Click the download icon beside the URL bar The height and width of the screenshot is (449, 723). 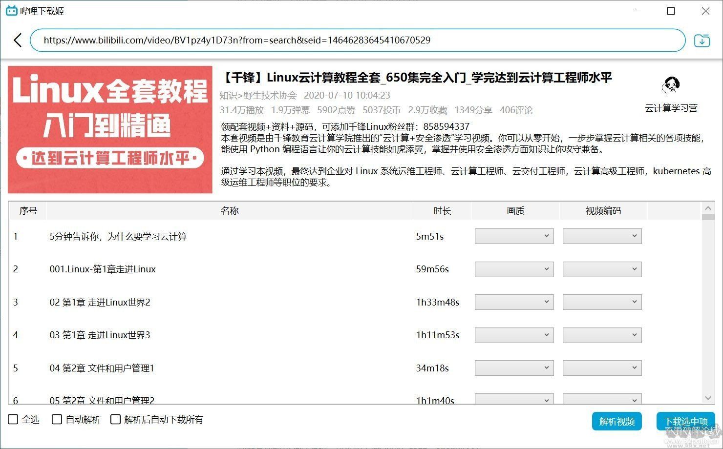702,41
